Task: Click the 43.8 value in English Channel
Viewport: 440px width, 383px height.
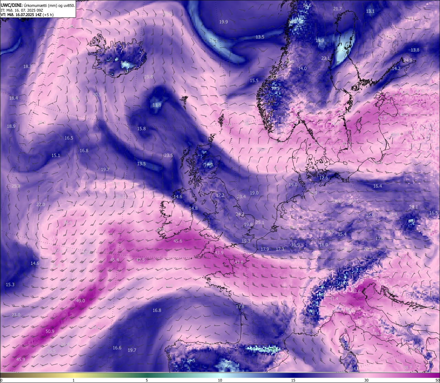Action: tap(239, 262)
